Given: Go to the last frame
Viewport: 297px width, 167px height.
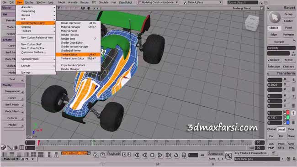Looking at the screenshot, I should click(x=168, y=155).
